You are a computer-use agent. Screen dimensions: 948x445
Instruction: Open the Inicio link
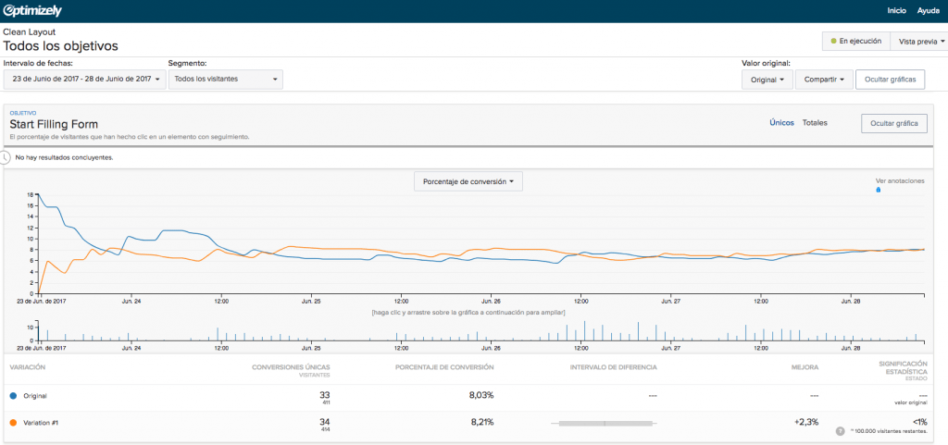(896, 11)
